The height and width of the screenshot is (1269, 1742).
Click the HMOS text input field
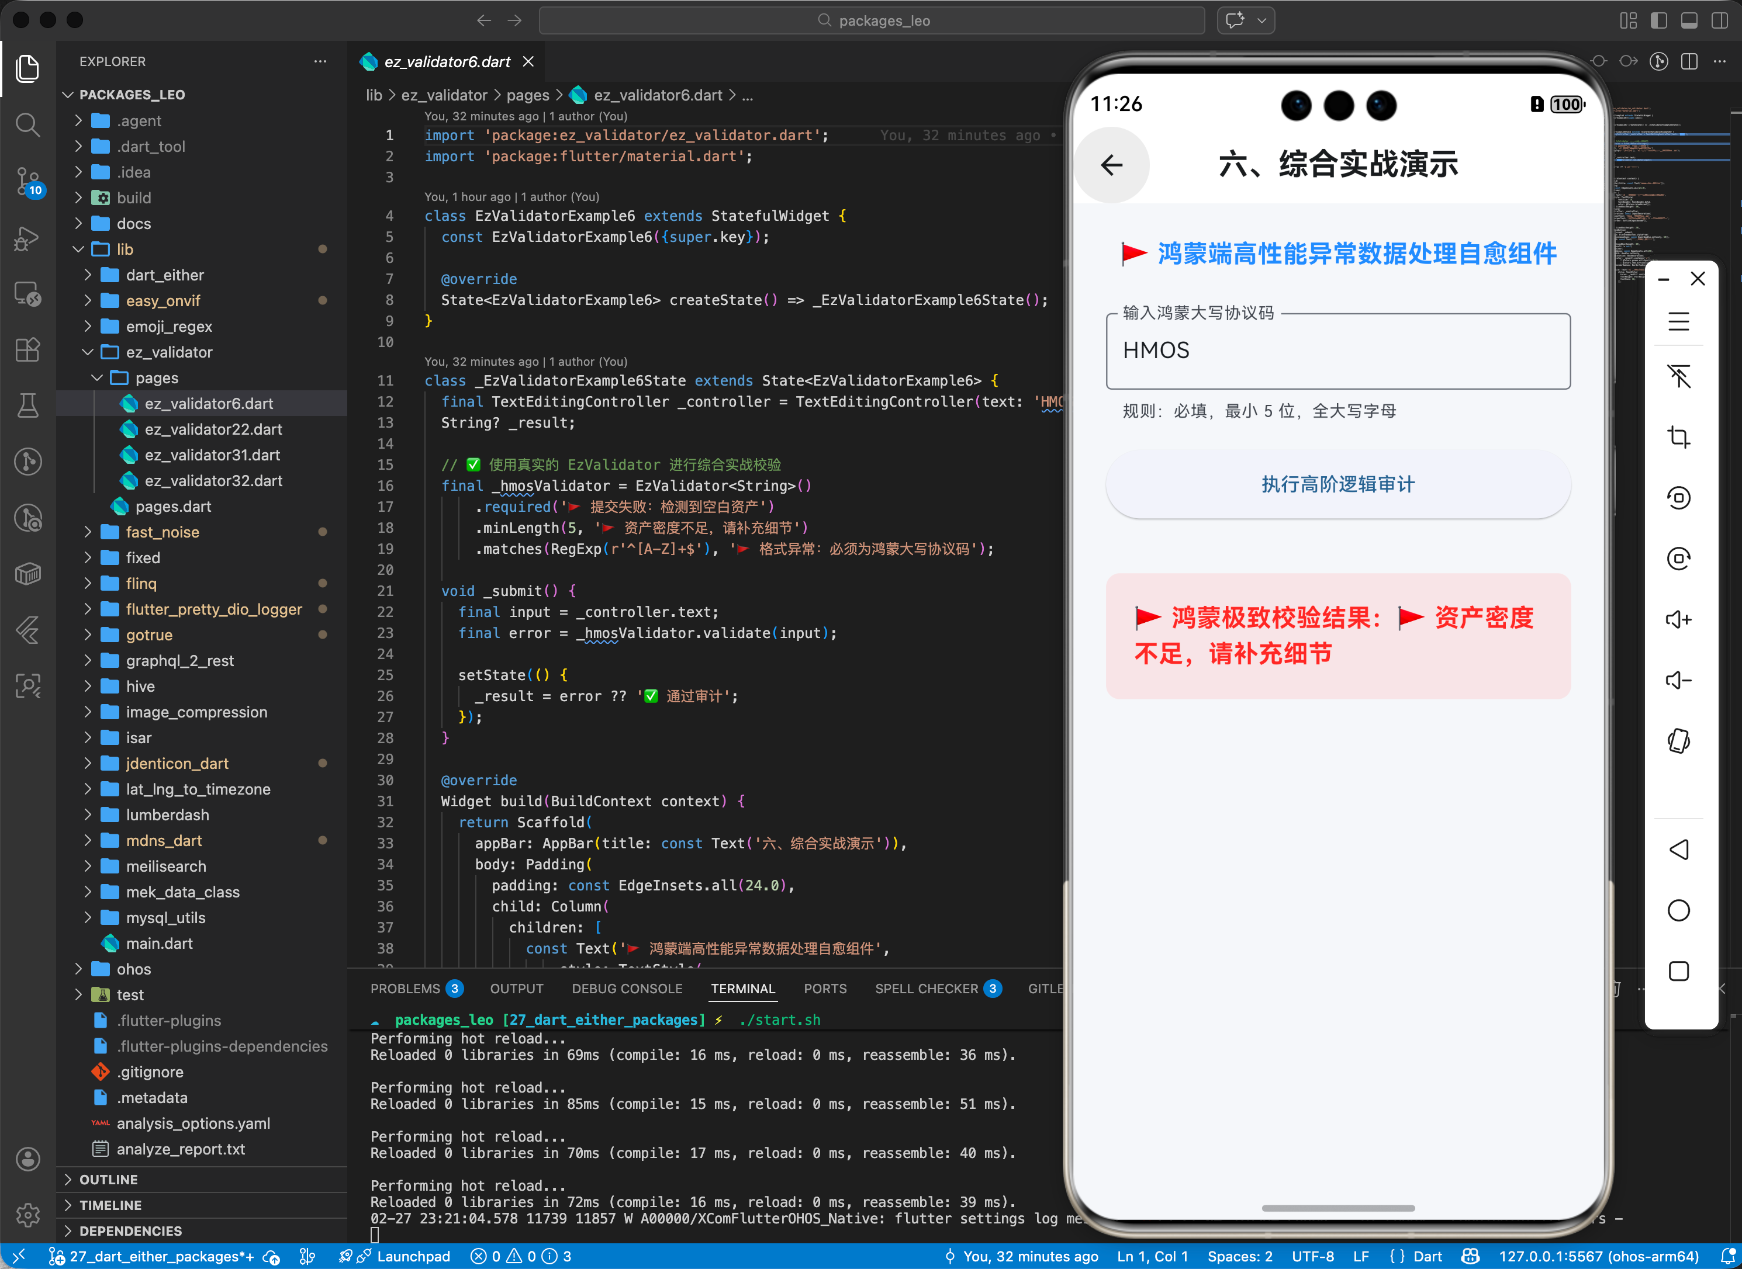pyautogui.click(x=1337, y=351)
